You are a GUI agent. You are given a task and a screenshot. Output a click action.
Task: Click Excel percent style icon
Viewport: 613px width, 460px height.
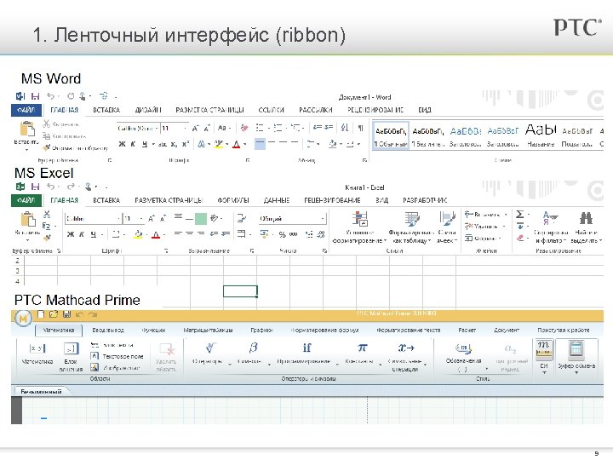click(283, 234)
